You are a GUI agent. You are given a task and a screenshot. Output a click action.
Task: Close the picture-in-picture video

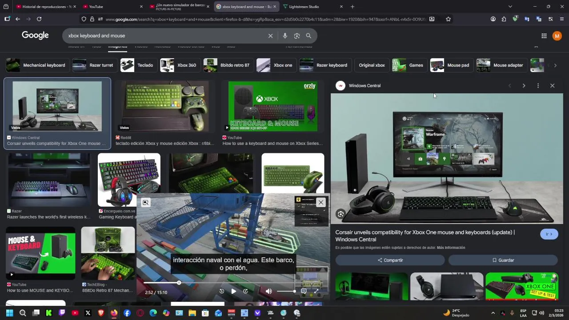point(321,202)
